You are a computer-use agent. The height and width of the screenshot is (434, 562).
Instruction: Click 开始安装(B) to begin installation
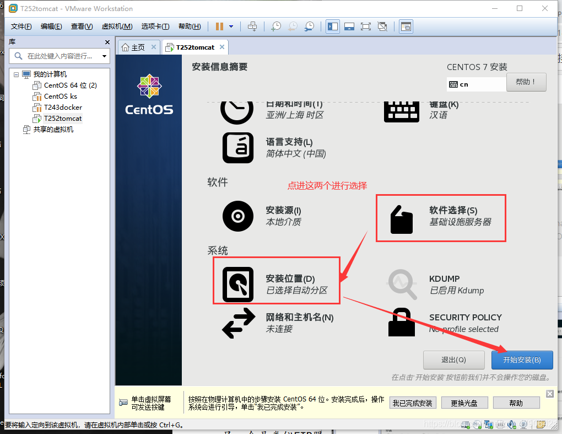coord(522,360)
